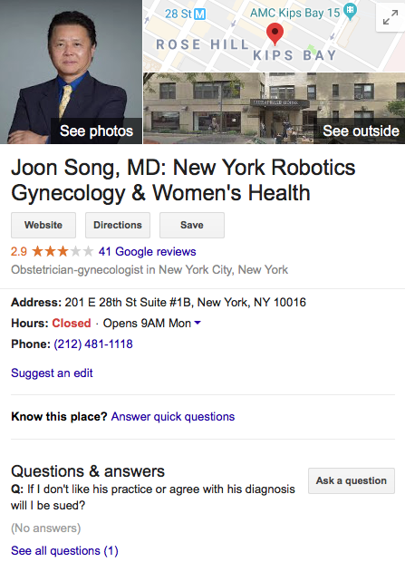Expand the map with the fullscreen arrows icon

point(391,17)
